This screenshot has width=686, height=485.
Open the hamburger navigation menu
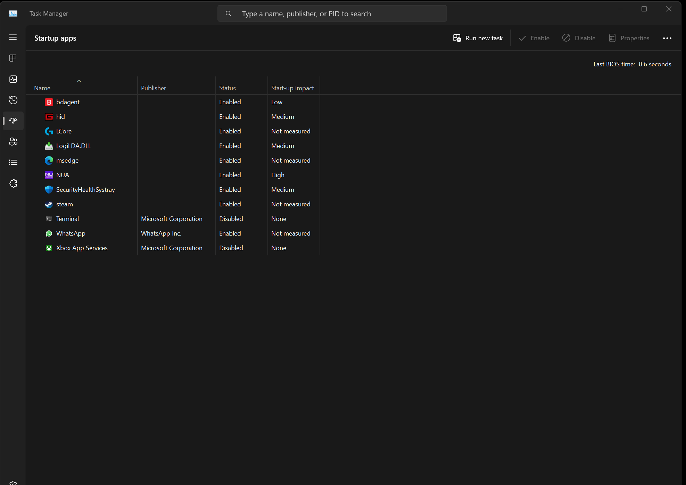click(x=13, y=37)
